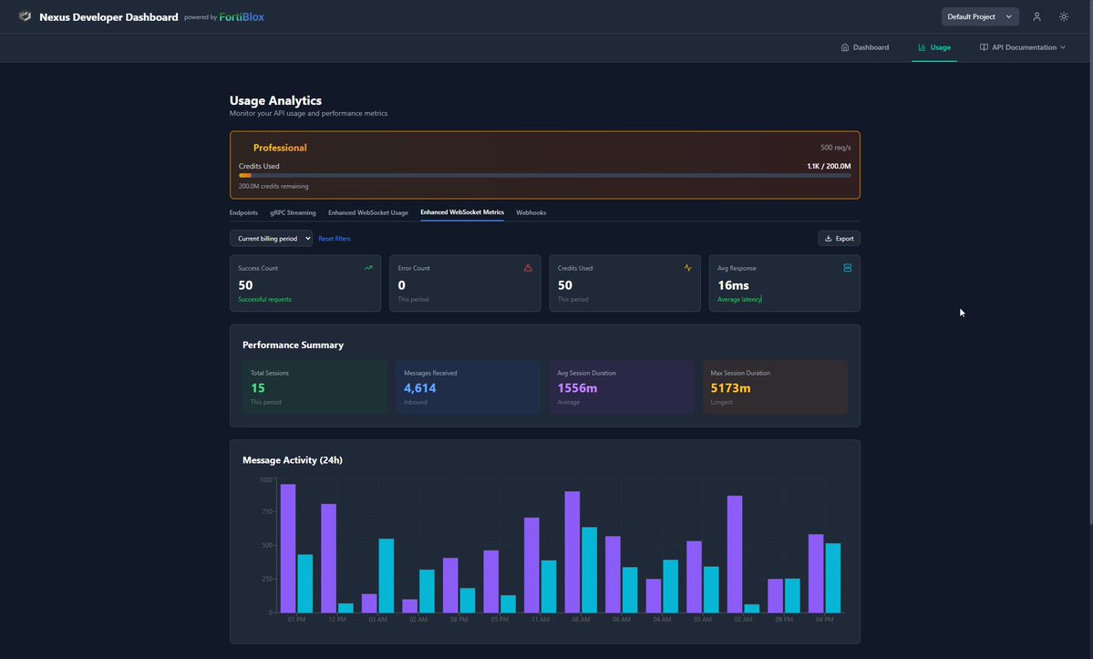Click the tallest bar in Message Activity chart
The height and width of the screenshot is (659, 1093).
[289, 547]
